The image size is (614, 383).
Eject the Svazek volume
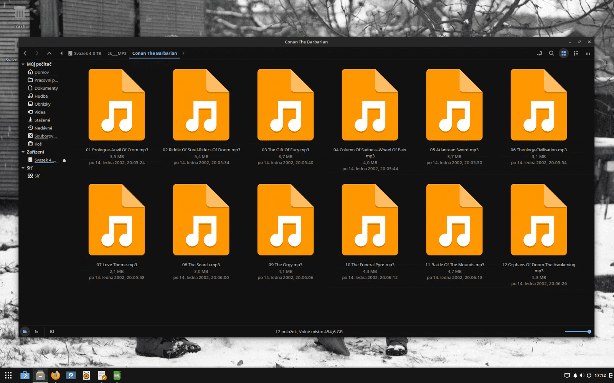(x=64, y=160)
